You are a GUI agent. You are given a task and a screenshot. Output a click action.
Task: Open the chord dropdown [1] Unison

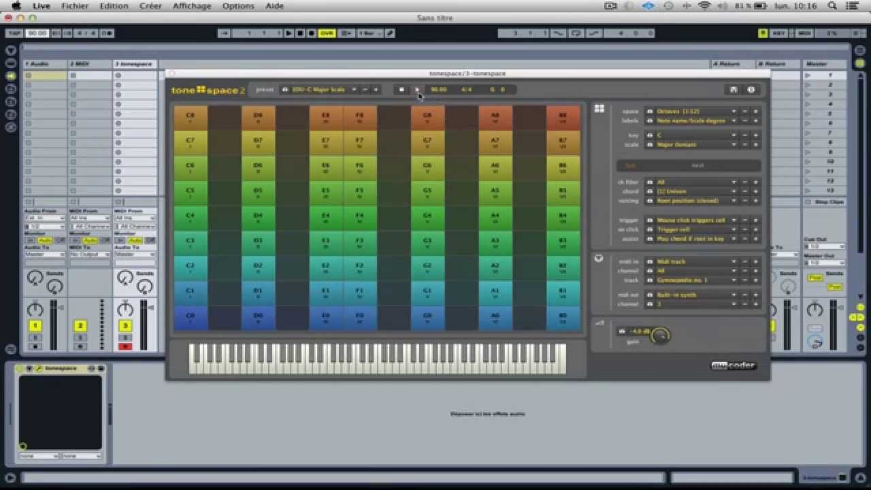(x=696, y=191)
